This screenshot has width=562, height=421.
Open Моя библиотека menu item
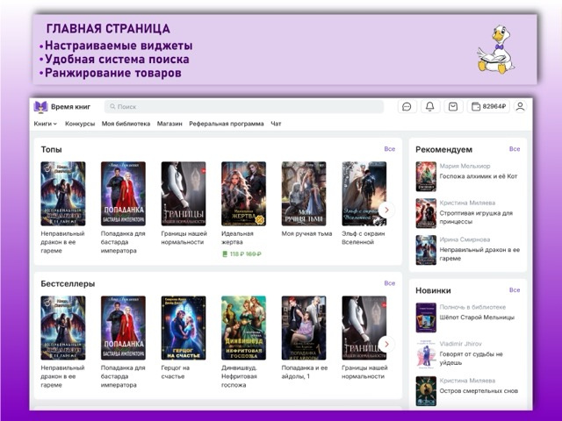coord(126,124)
